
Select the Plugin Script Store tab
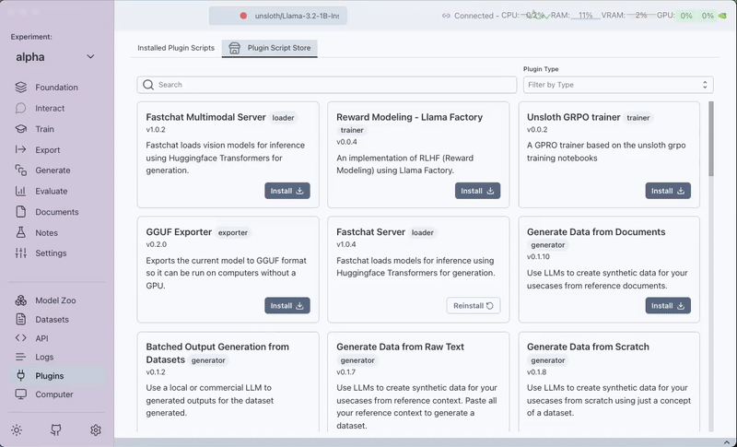click(x=270, y=48)
